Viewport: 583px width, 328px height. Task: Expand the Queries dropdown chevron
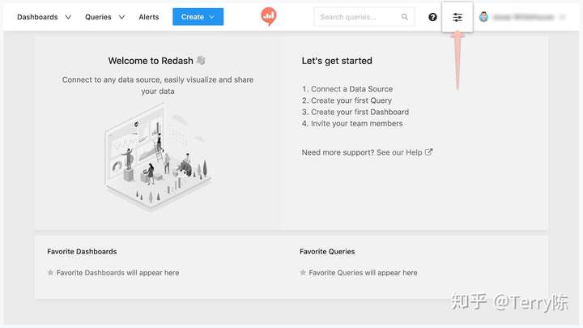(x=121, y=17)
